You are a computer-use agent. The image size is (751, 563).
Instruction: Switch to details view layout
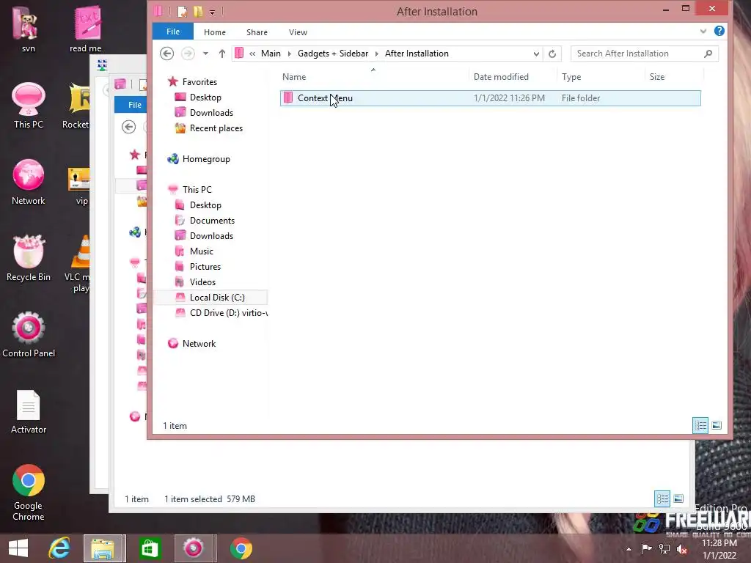(700, 425)
